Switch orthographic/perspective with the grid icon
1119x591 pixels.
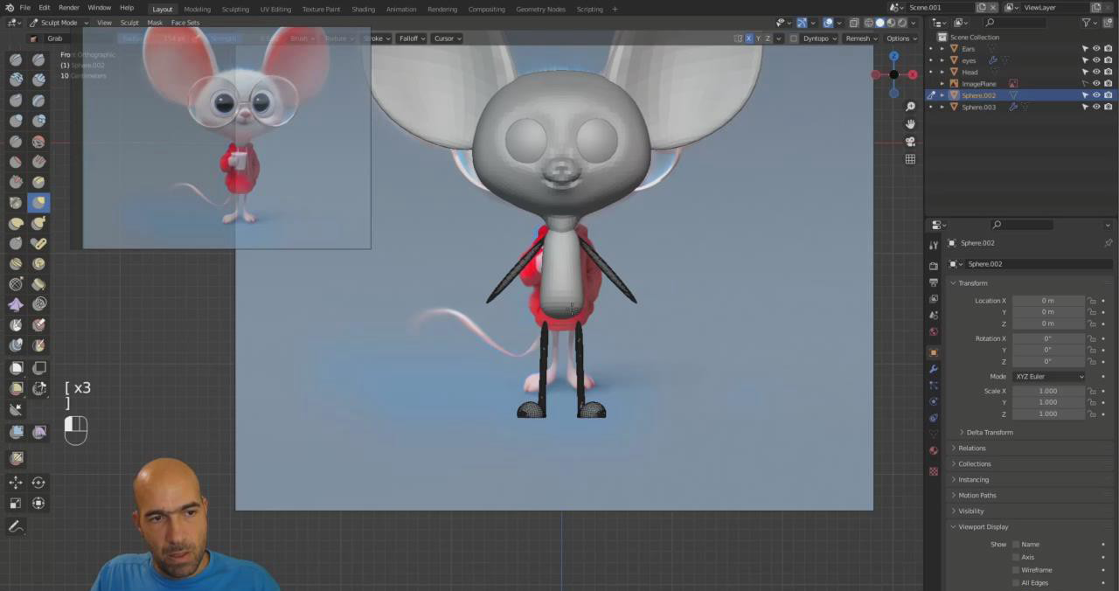click(910, 159)
